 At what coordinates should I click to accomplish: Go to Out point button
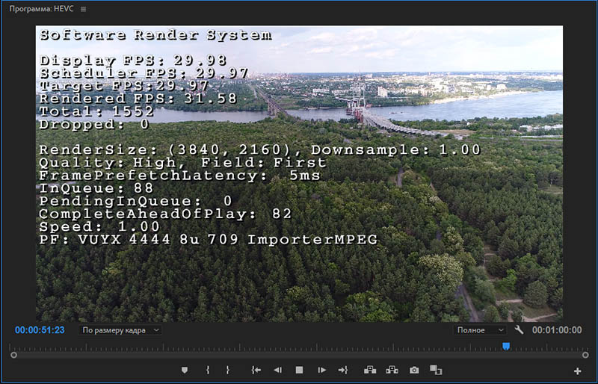coord(343,370)
